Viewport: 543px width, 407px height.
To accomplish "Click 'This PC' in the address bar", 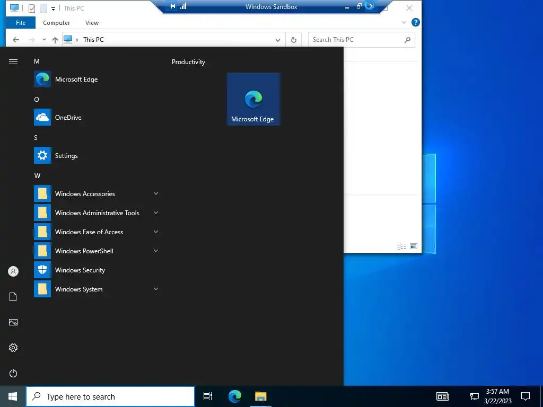I will [x=93, y=39].
